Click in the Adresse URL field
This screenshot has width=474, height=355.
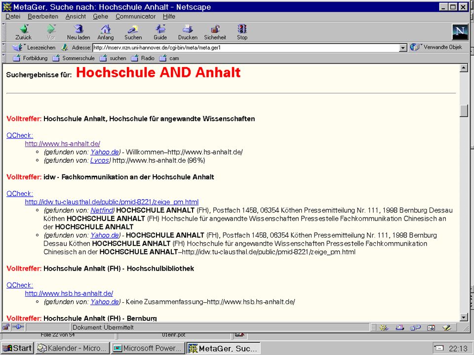tap(246, 48)
